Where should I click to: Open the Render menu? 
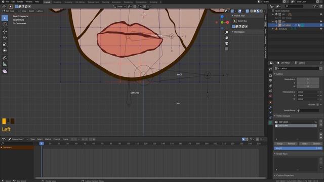pyautogui.click(x=20, y=2)
